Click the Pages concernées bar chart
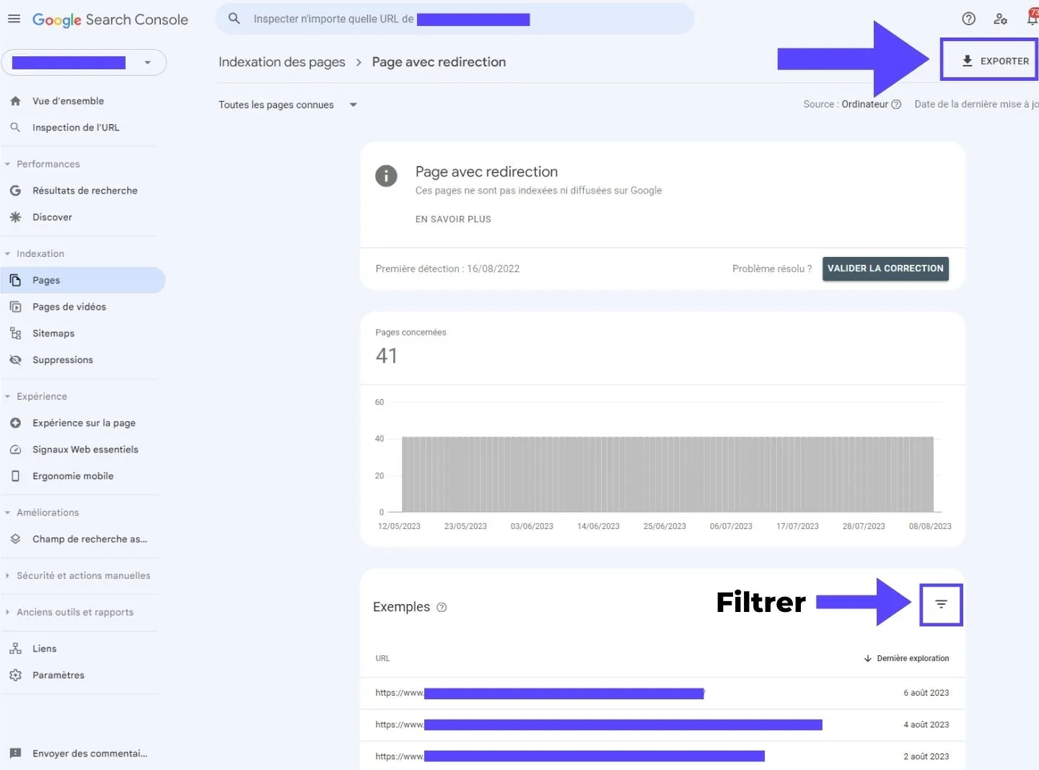The width and height of the screenshot is (1039, 770). (667, 474)
